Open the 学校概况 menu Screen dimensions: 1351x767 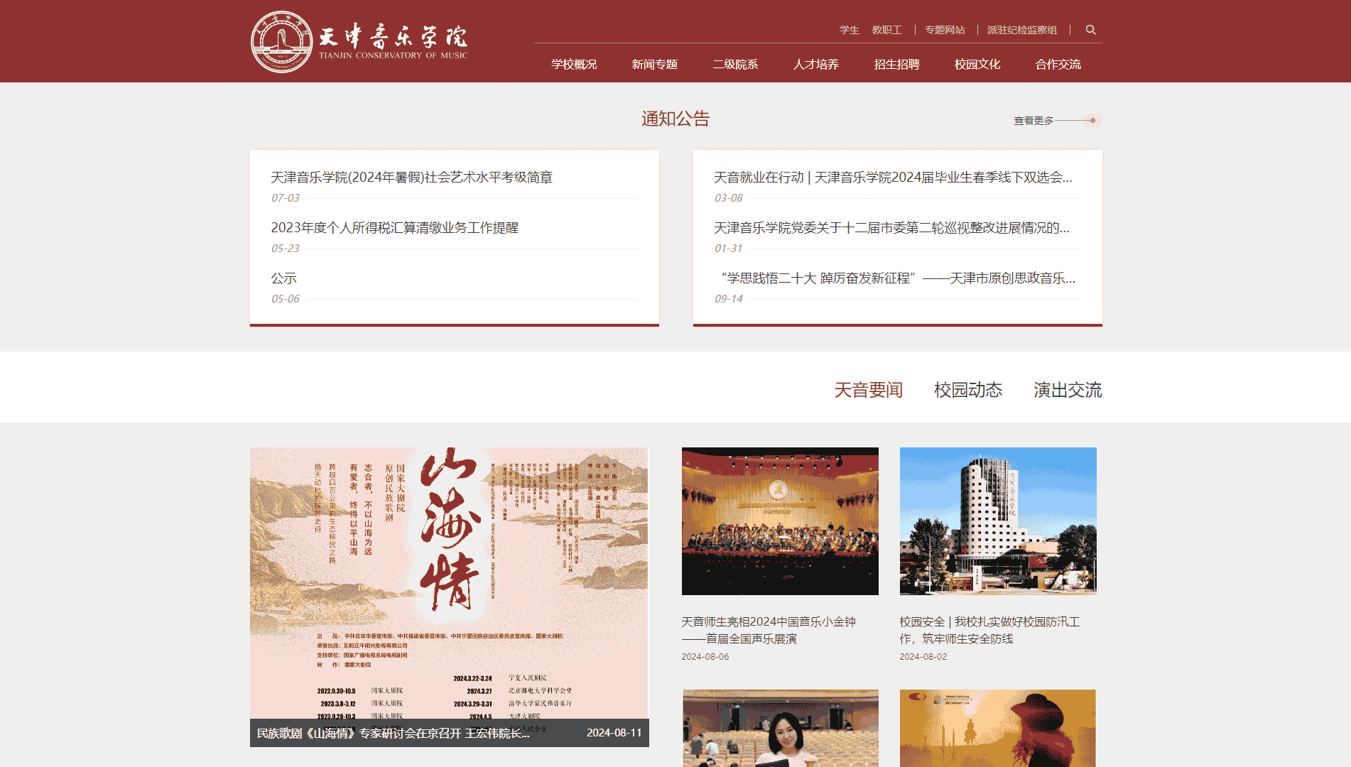[x=574, y=65]
